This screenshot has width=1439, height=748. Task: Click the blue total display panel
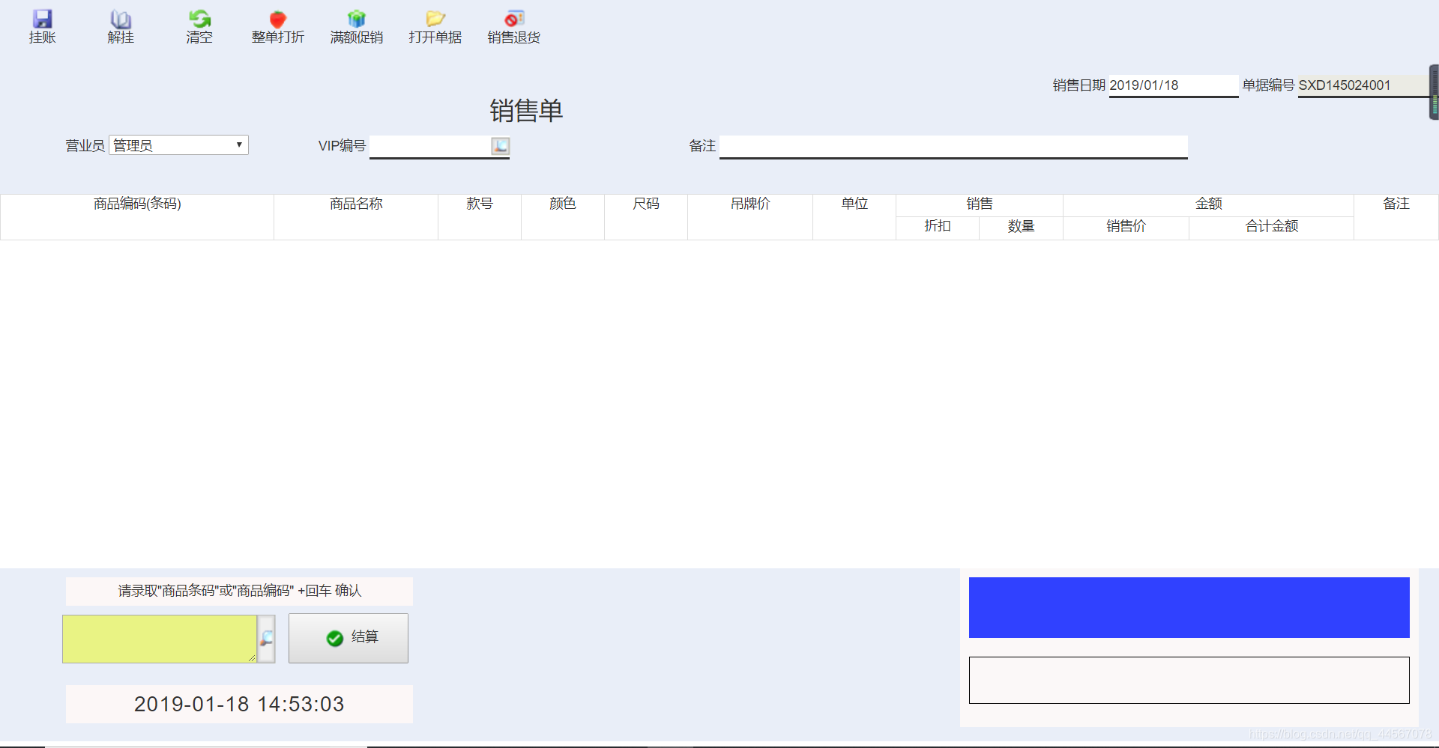(1189, 607)
